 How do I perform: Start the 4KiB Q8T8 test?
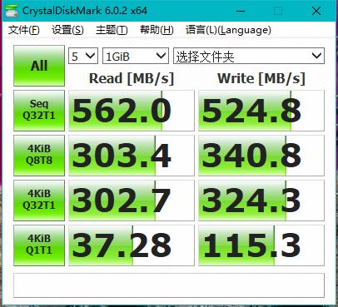39,156
